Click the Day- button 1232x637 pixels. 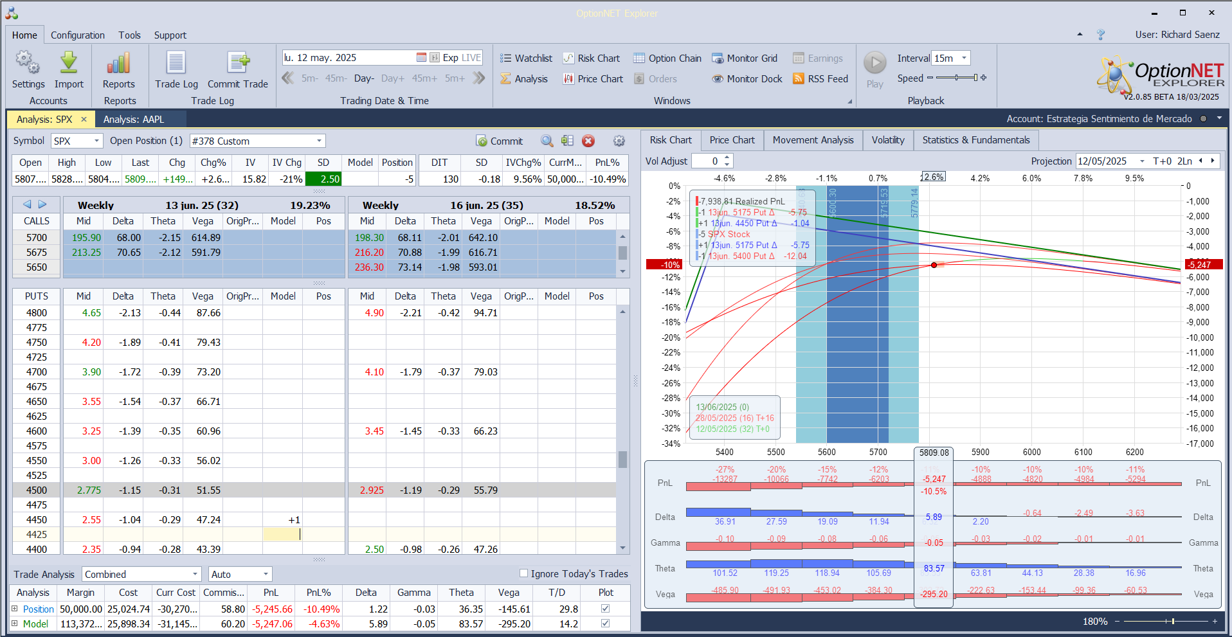click(364, 78)
